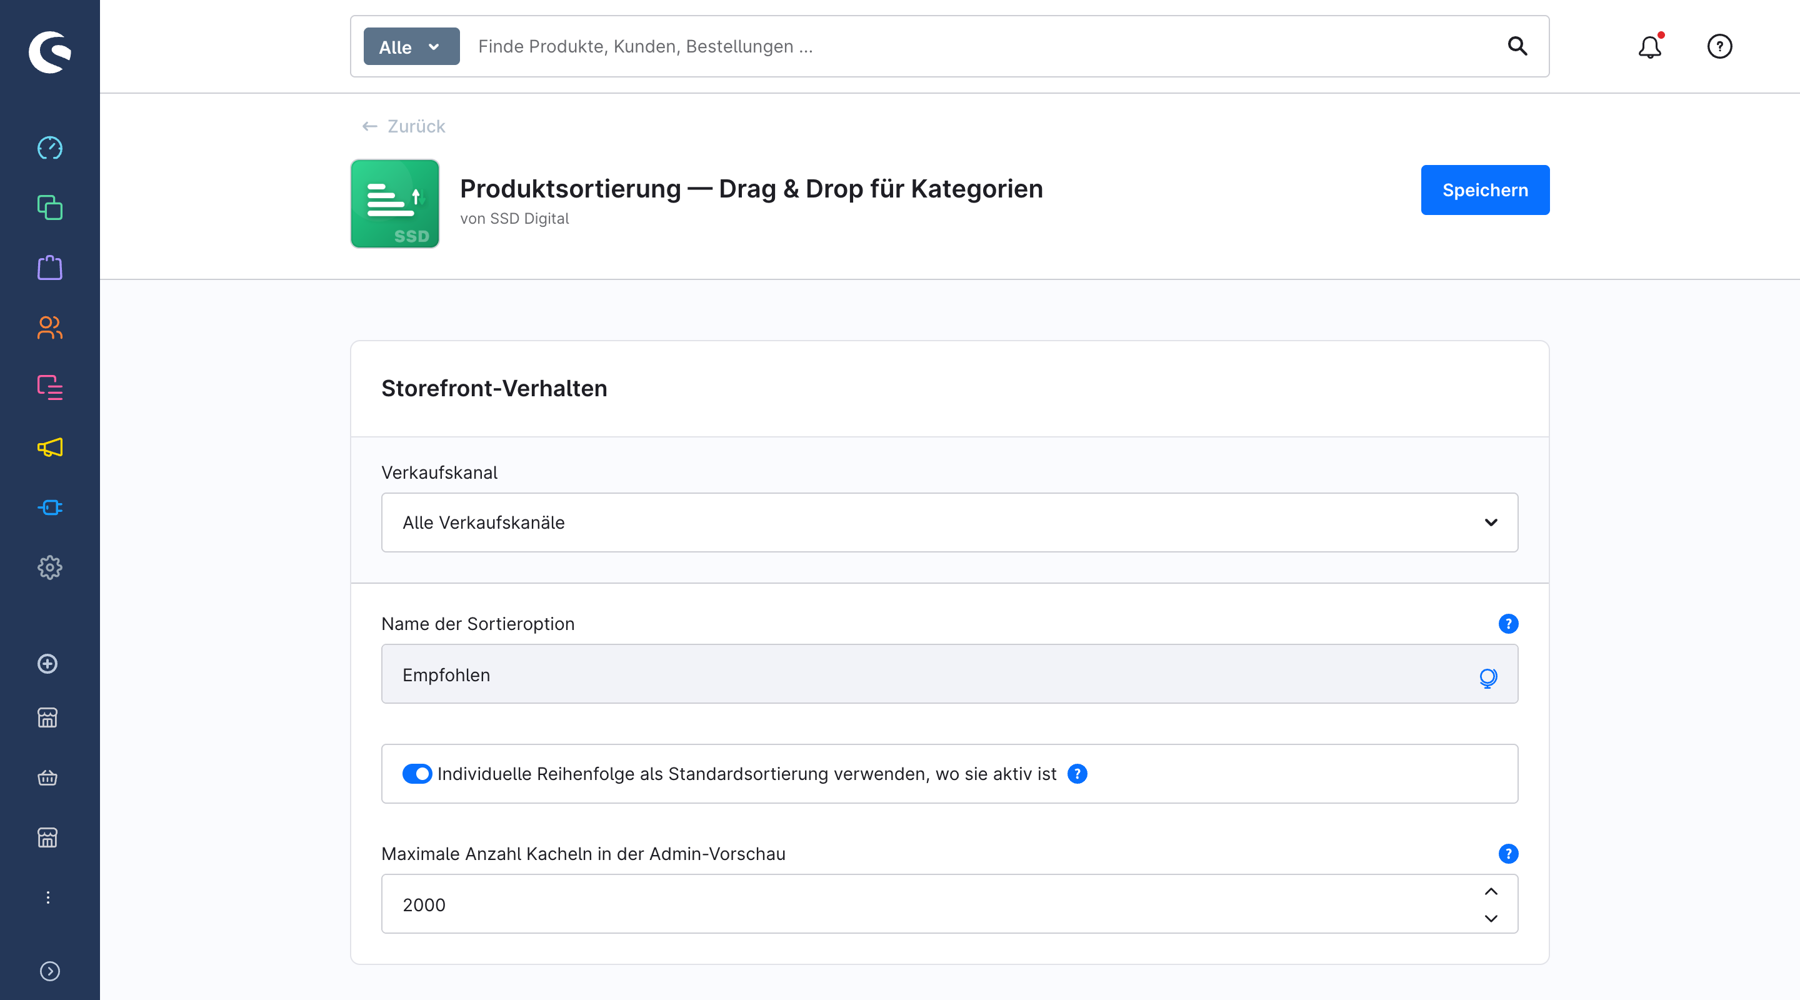Open the Settings gear icon
1800x1000 pixels.
click(x=49, y=567)
